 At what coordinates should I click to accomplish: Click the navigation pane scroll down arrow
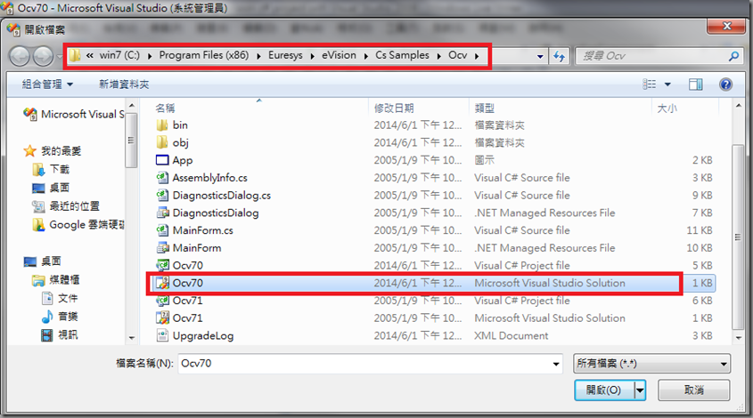coord(132,338)
